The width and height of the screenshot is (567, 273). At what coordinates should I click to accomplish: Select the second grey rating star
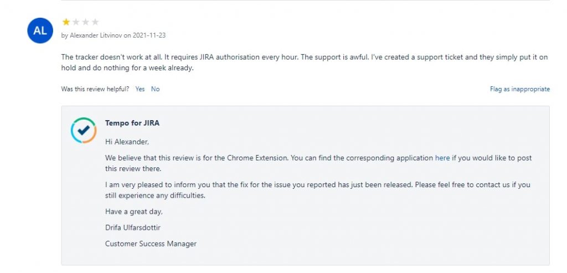point(75,22)
